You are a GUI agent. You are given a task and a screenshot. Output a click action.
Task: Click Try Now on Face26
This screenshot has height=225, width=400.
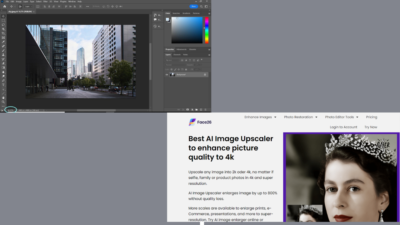click(x=371, y=127)
